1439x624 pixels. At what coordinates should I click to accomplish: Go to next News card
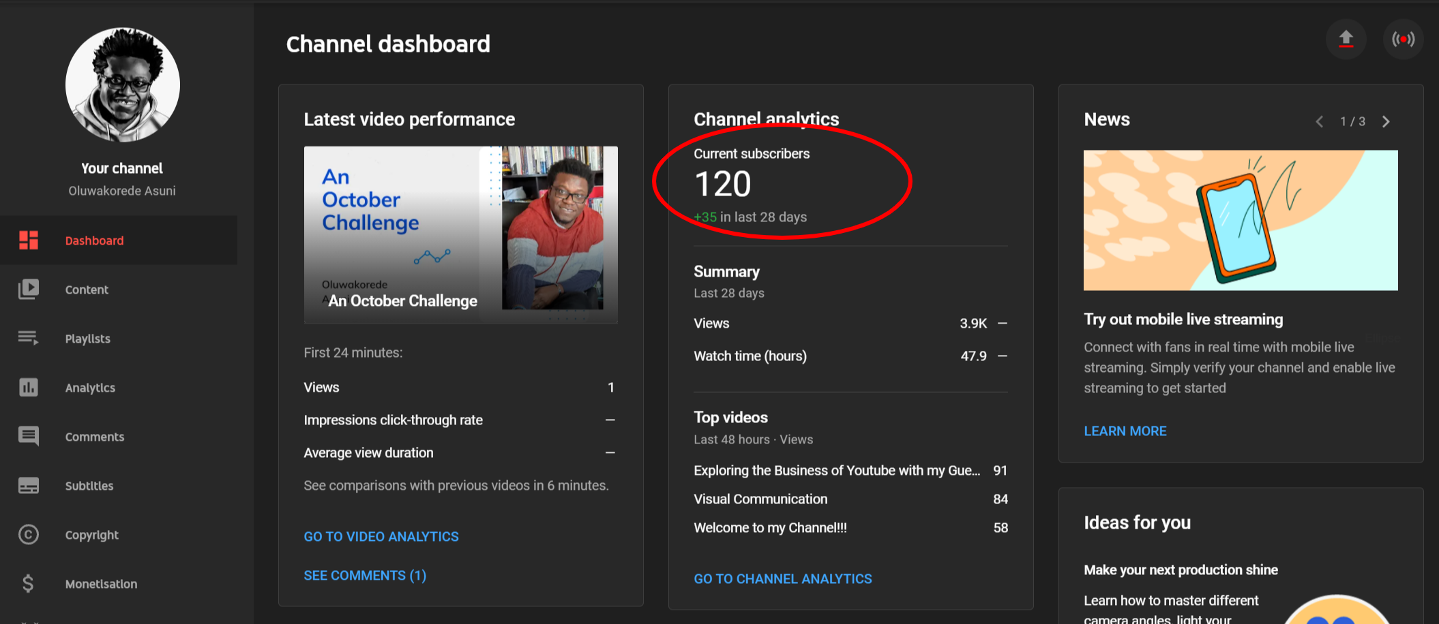(1386, 122)
